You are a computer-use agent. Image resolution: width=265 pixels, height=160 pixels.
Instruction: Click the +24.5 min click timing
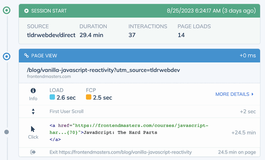243,132
